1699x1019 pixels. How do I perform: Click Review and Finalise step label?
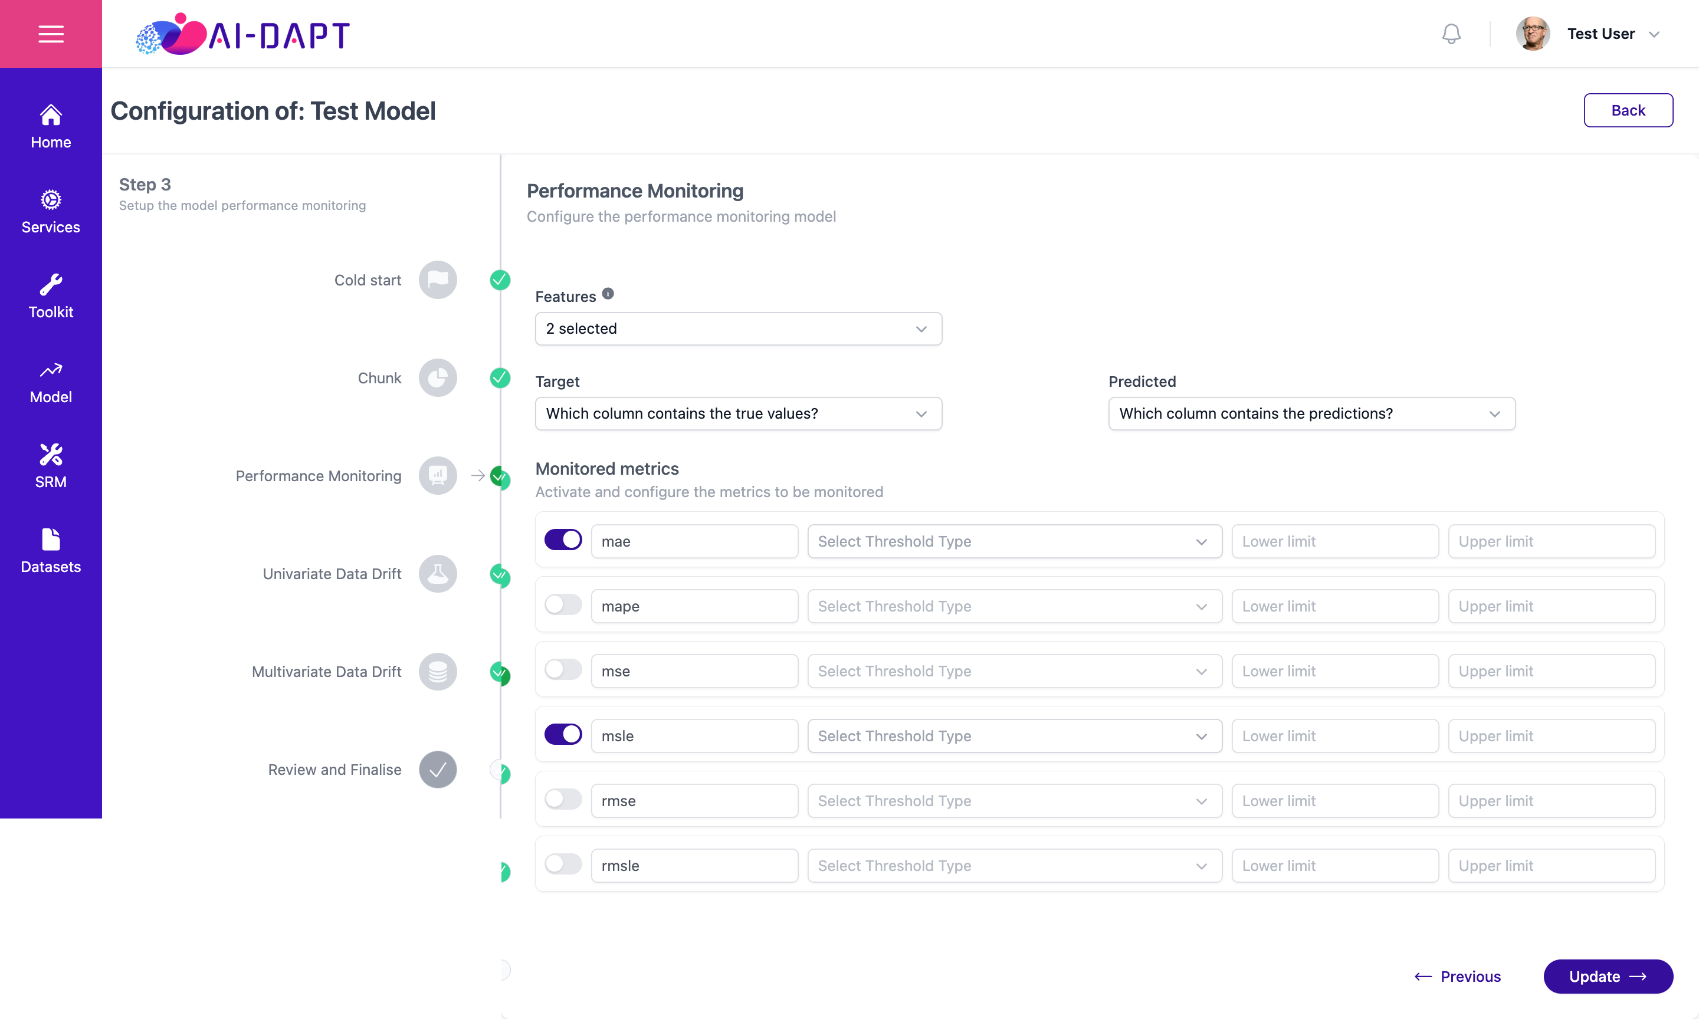(x=334, y=770)
